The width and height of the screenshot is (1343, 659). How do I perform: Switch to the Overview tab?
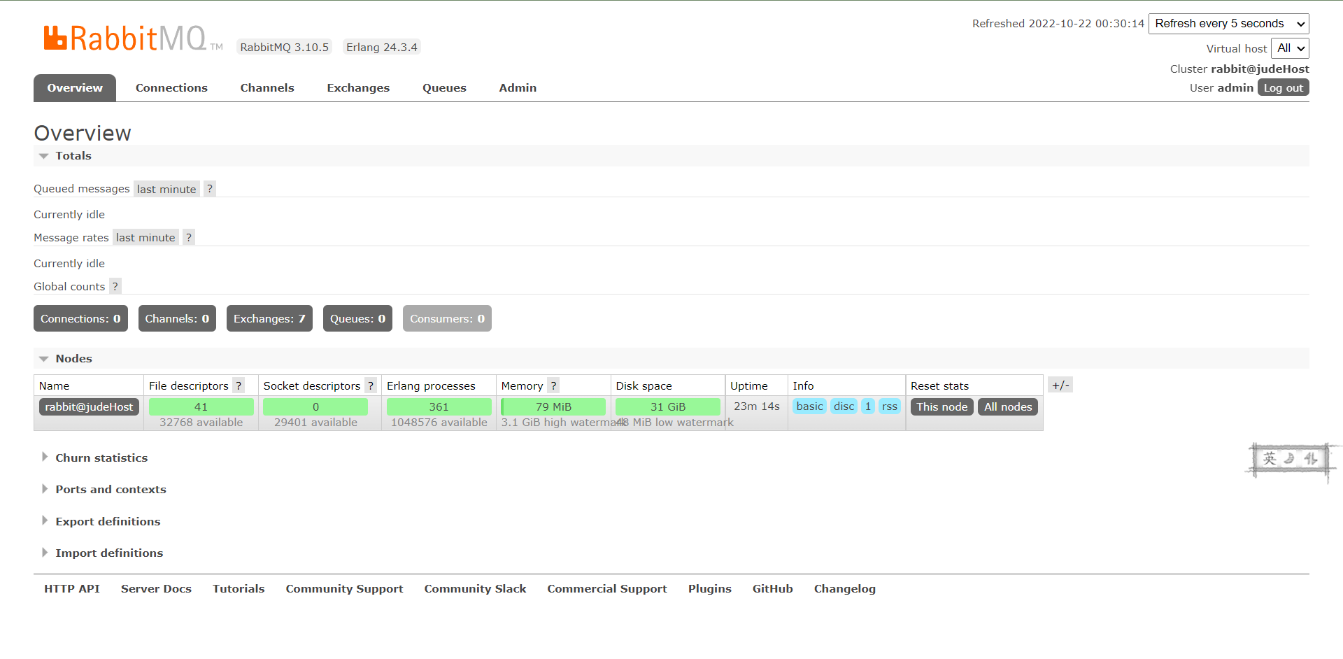pos(75,88)
